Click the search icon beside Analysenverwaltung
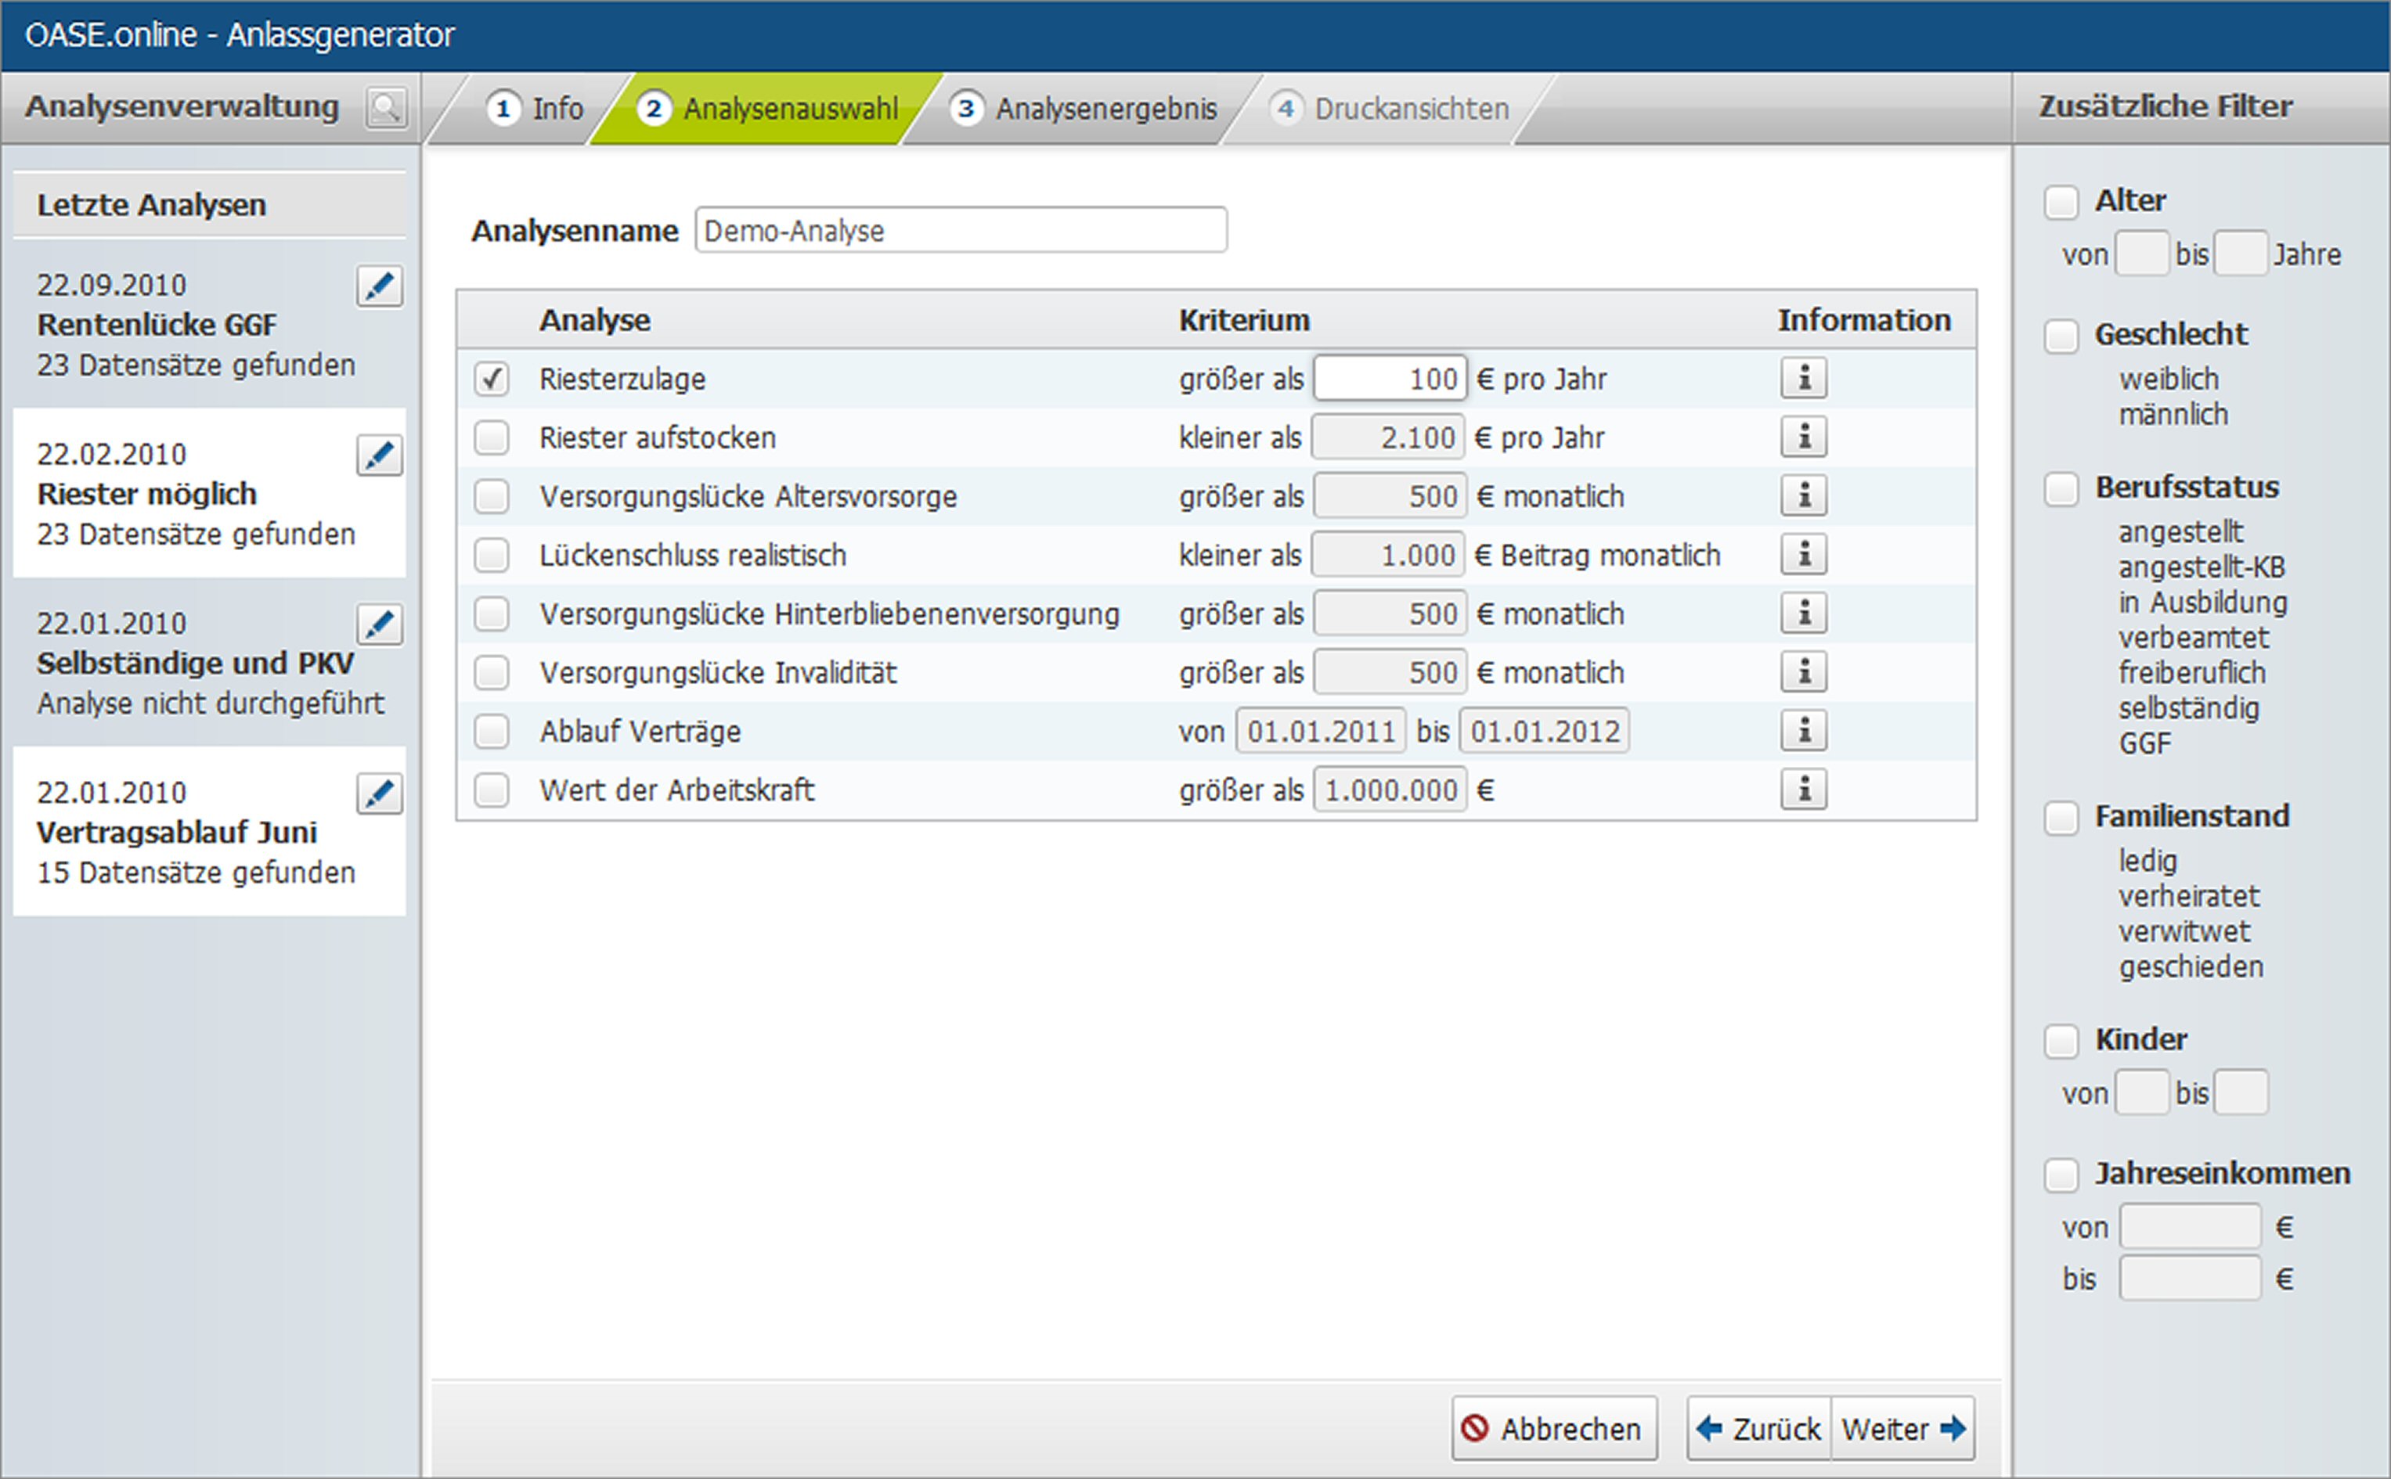The width and height of the screenshot is (2391, 1479). tap(387, 108)
